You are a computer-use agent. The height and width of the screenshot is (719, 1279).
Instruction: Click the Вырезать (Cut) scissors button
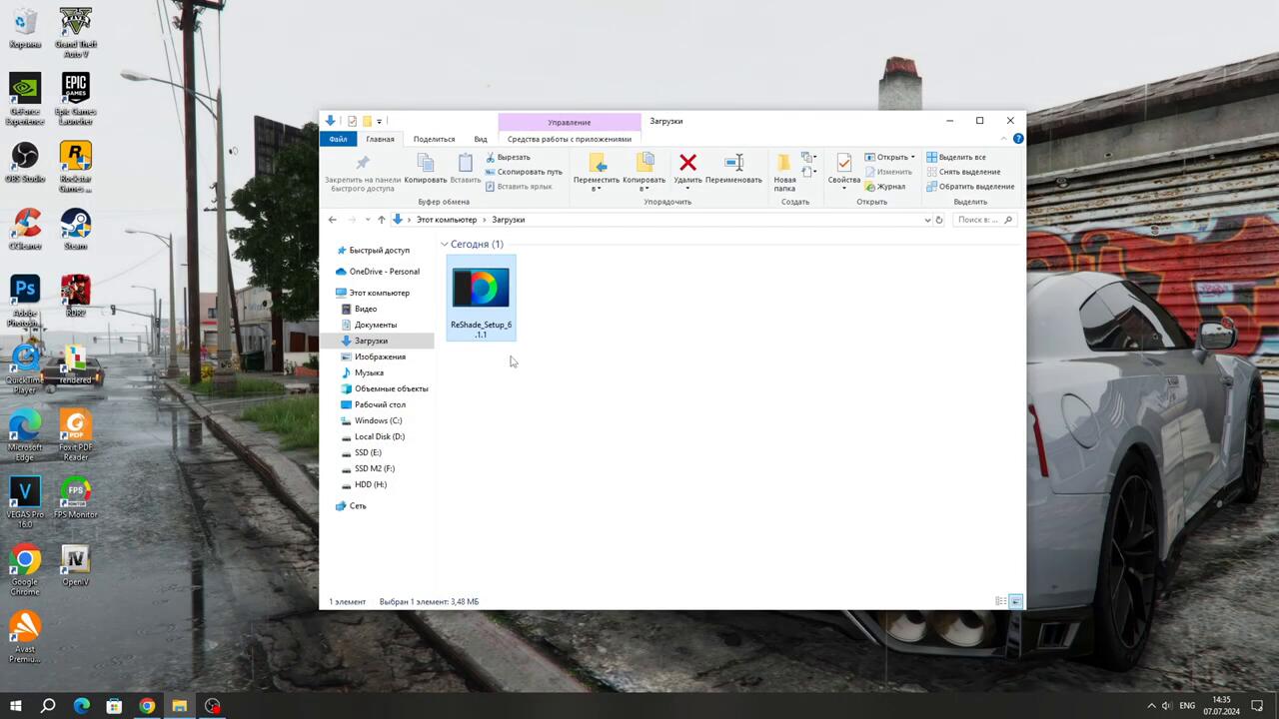(508, 157)
